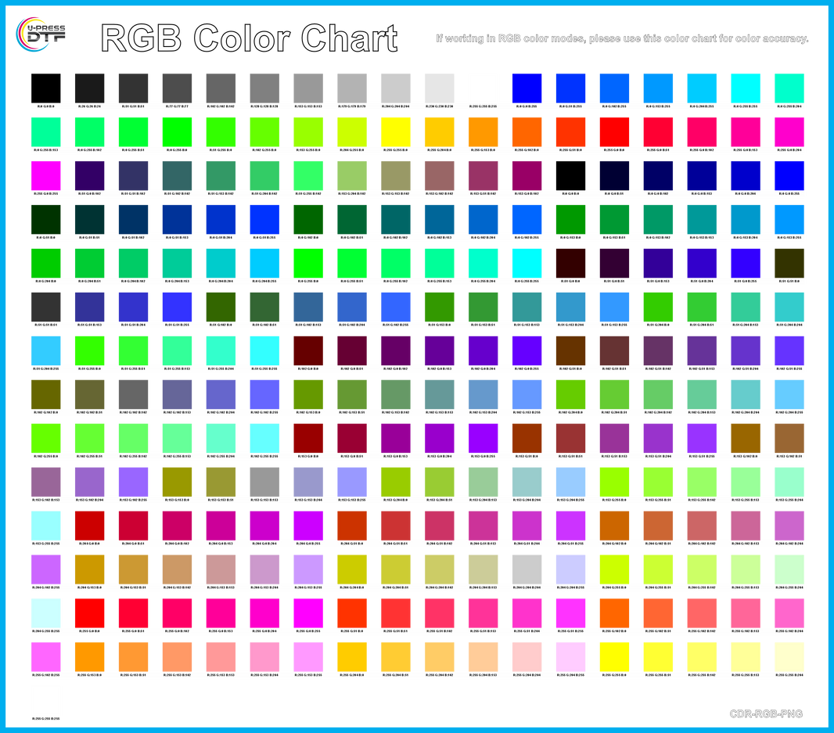The image size is (834, 733).
Task: Click the color accuracy note at top right
Action: pos(620,38)
